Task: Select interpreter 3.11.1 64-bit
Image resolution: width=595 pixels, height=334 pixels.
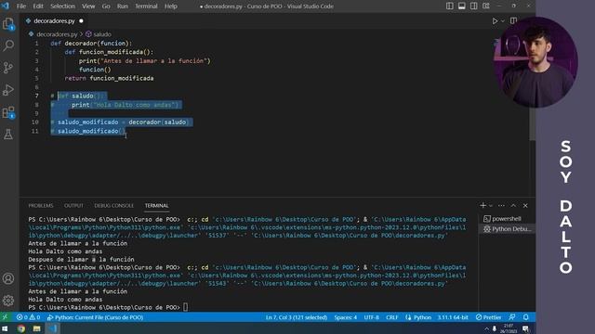Action: click(453, 317)
